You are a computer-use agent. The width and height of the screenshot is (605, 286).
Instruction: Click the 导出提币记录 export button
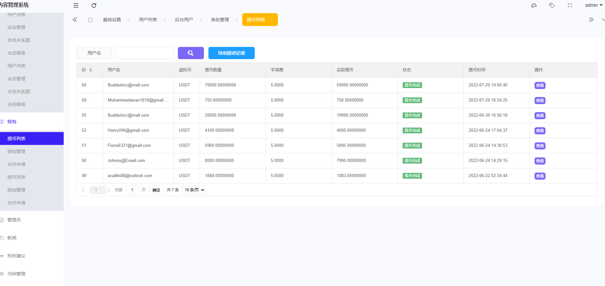tap(231, 53)
